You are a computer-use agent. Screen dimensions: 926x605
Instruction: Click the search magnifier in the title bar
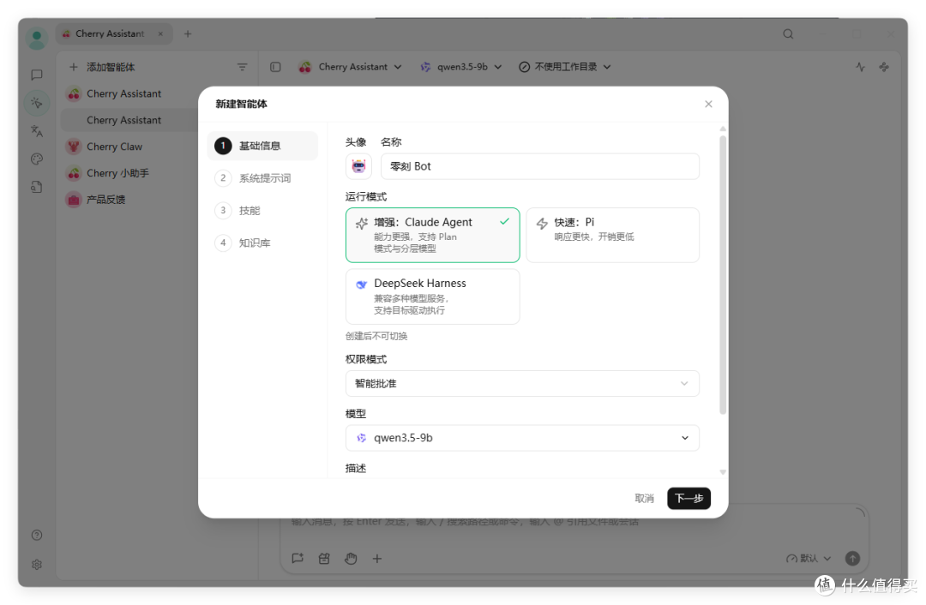point(788,33)
